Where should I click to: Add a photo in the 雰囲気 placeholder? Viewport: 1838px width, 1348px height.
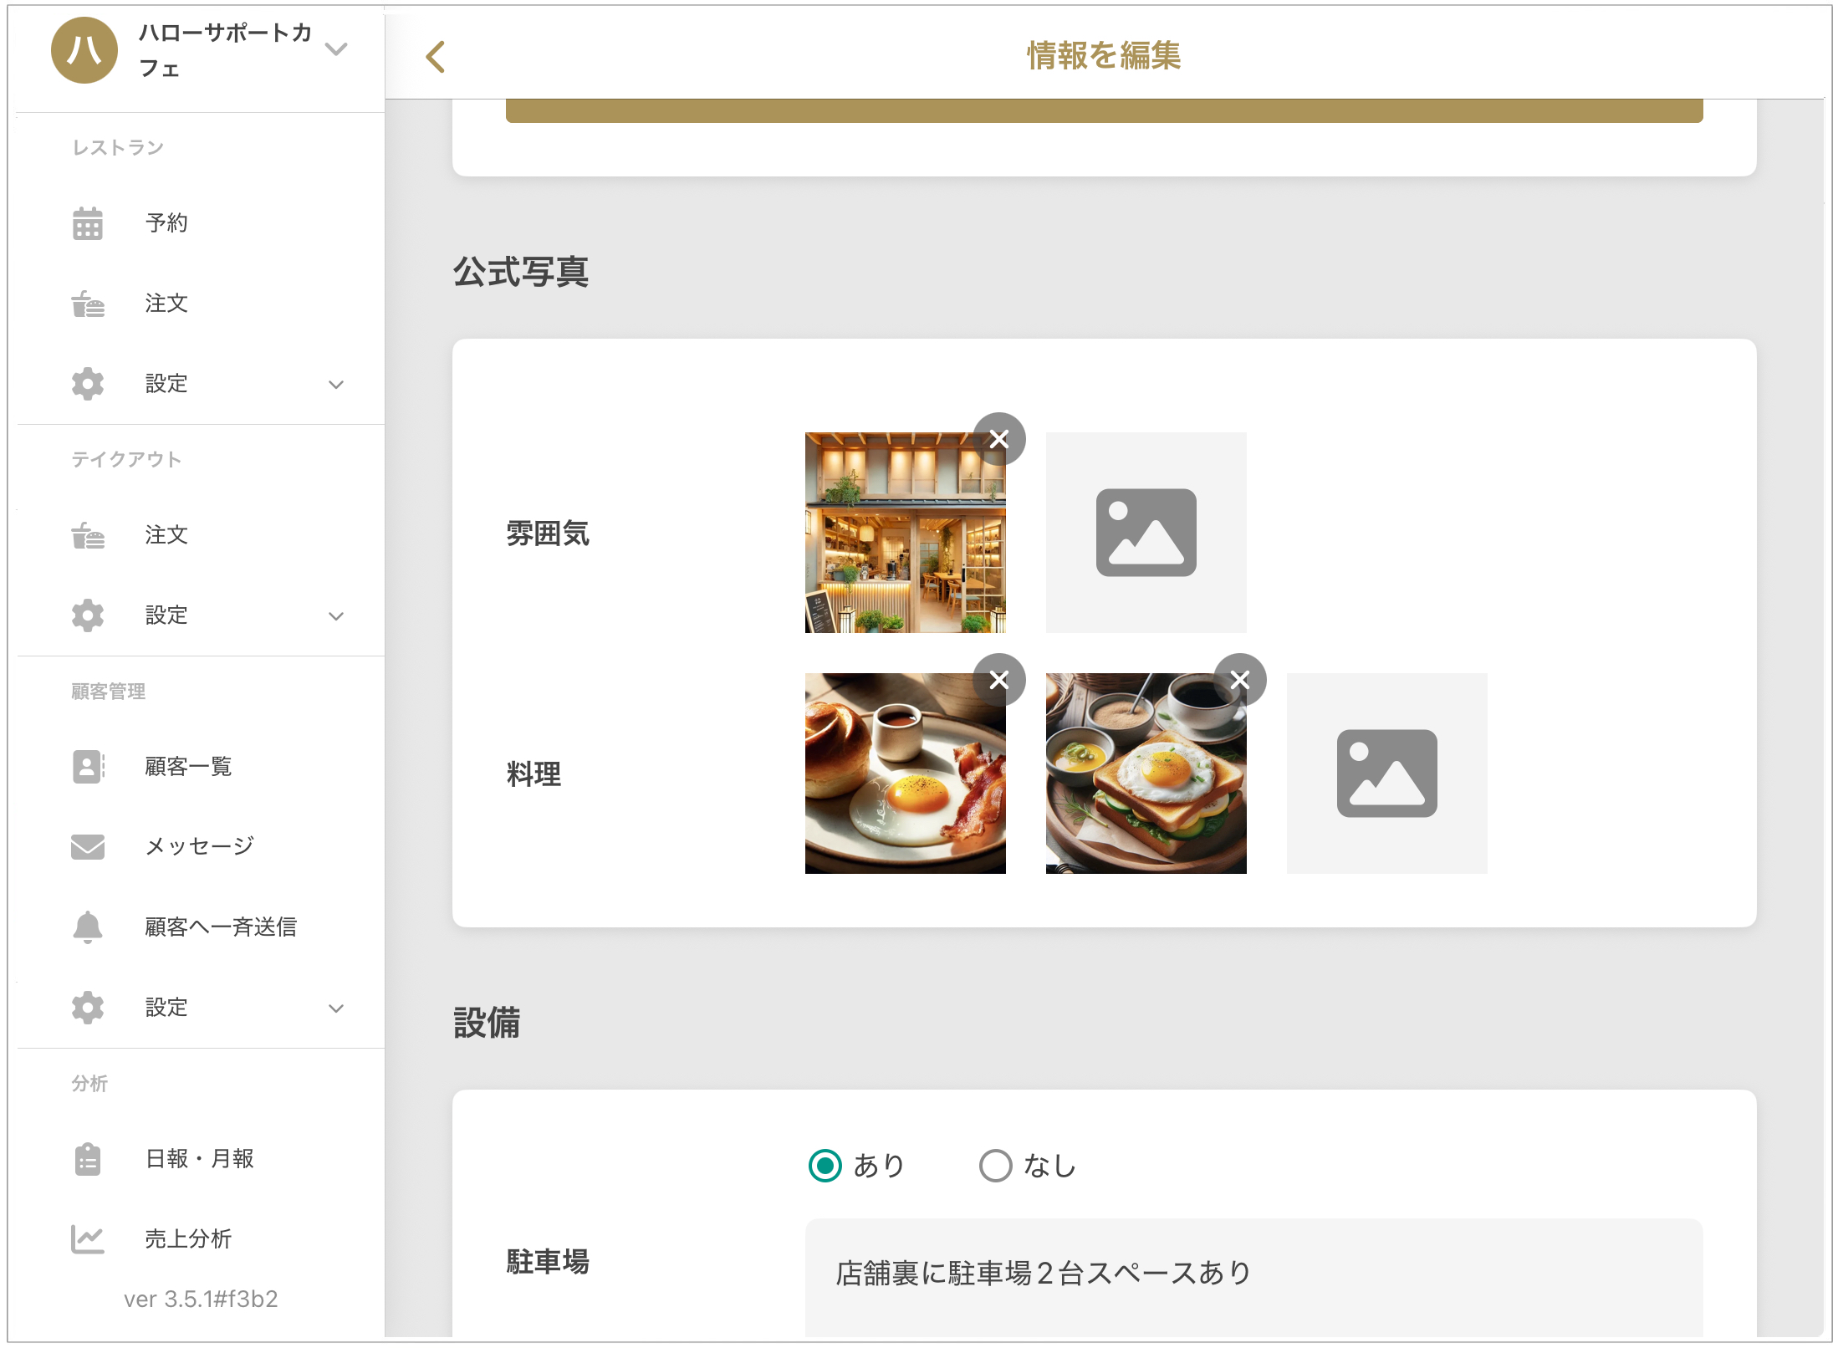coord(1146,533)
